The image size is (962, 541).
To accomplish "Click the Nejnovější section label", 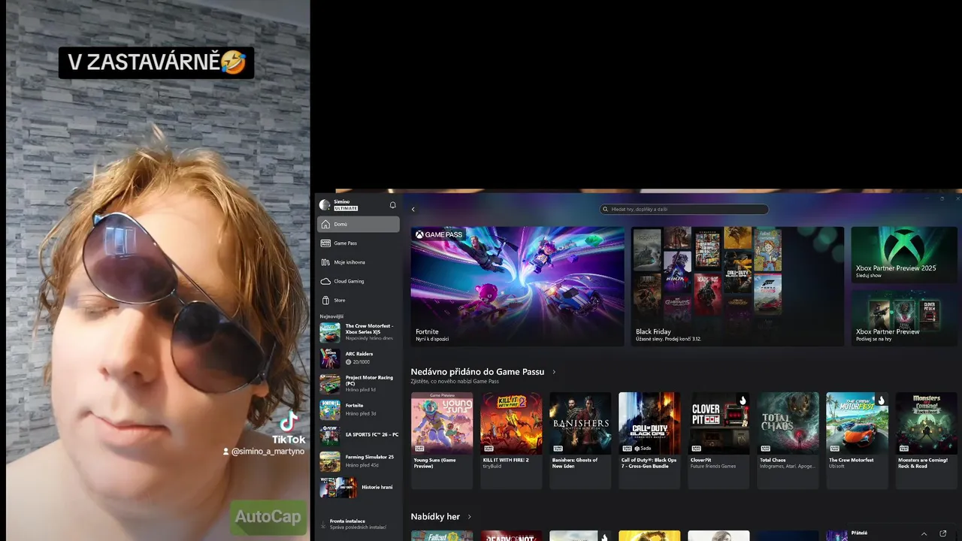I will pos(331,316).
